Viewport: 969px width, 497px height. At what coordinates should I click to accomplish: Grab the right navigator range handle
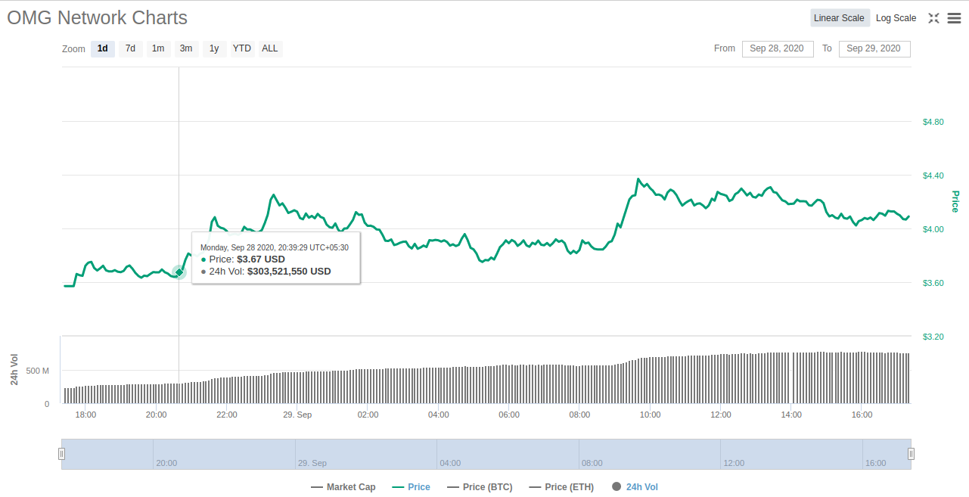[911, 454]
